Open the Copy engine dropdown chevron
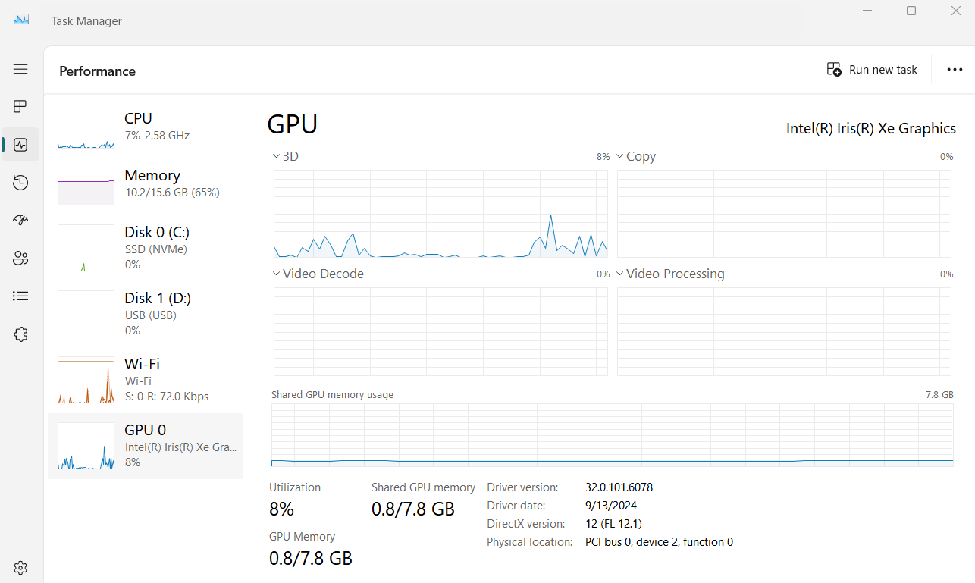Screen dimensions: 975x583 pos(619,156)
